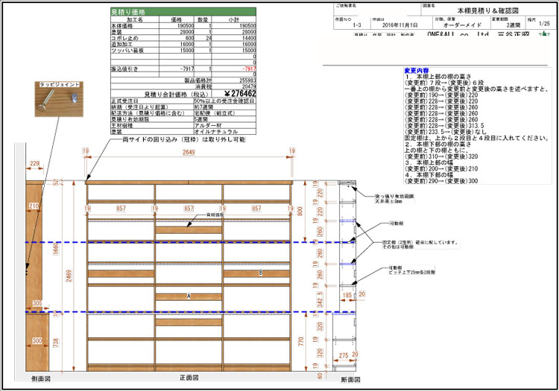The image size is (559, 391).
Task: Click the shelf board labeled B
Action: (x=259, y=273)
